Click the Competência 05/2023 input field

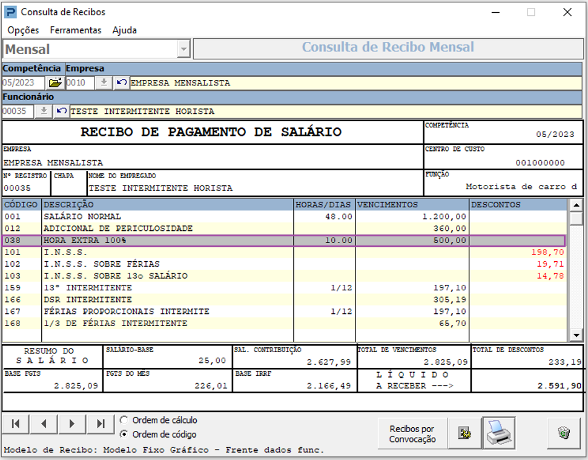[x=23, y=82]
